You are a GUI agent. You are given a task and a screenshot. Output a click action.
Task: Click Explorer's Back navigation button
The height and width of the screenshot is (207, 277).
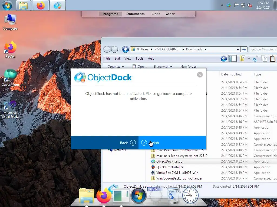point(107,50)
